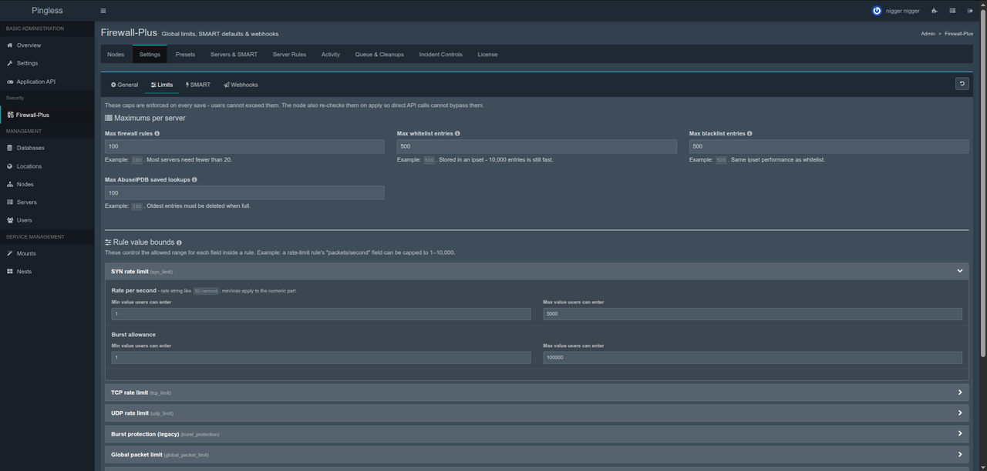Click the Mounts magic-wand icon

point(10,253)
